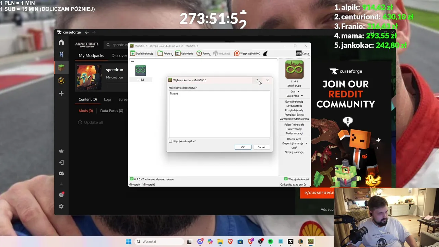Click Wesprzyj MultiMC Patreon icon

237,54
